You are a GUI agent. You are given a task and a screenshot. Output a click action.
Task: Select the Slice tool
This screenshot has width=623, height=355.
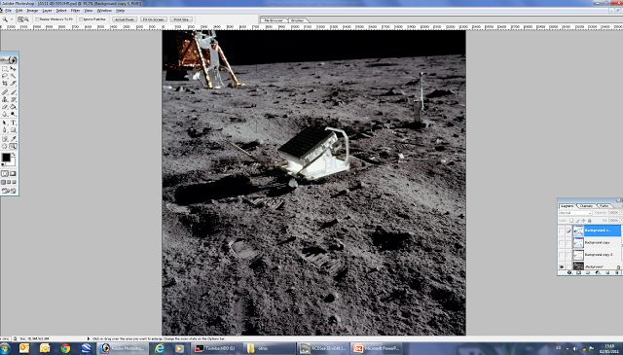(13, 83)
